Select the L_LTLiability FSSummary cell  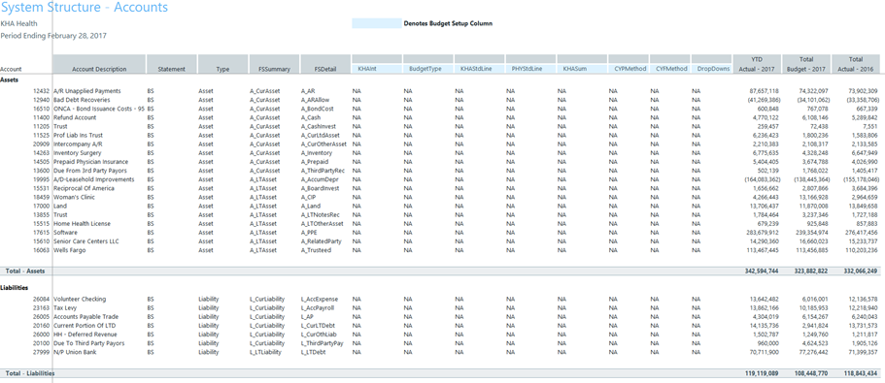click(x=265, y=352)
